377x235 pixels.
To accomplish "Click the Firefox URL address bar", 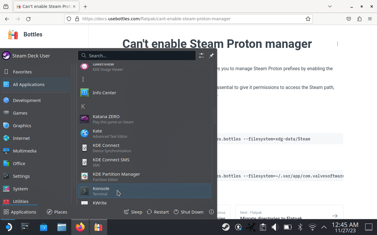I will 188,19.
